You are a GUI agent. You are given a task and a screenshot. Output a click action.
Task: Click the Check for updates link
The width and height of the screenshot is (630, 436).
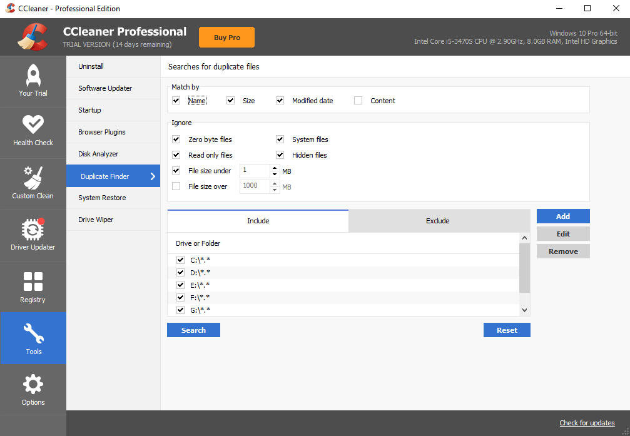[586, 423]
